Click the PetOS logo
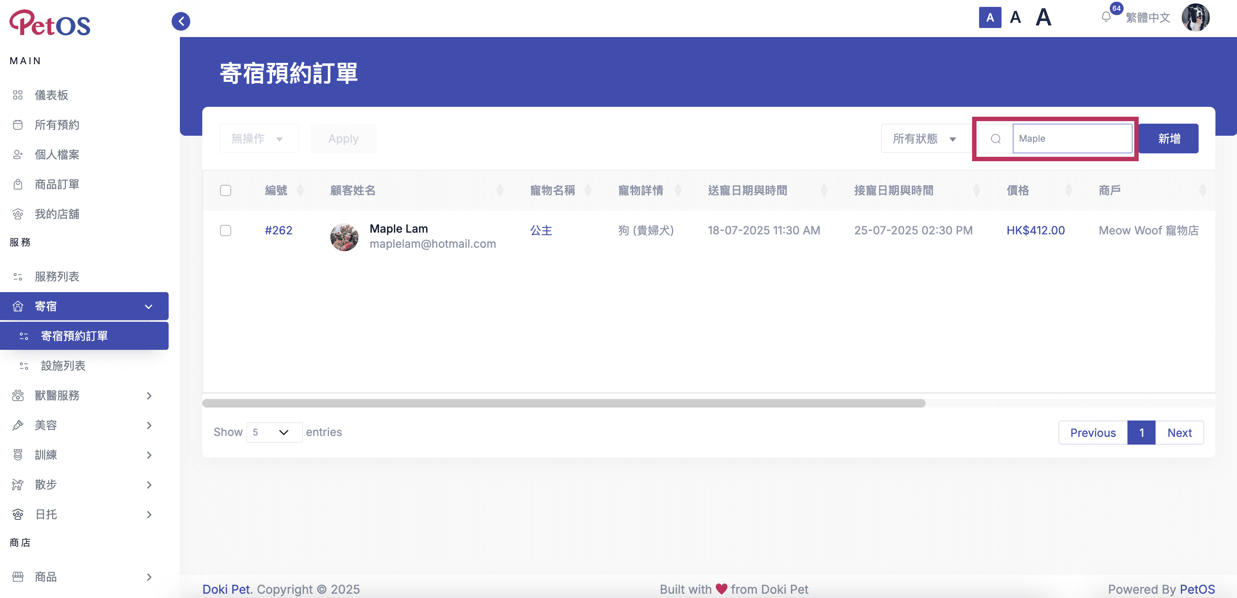The width and height of the screenshot is (1237, 598). 50,22
